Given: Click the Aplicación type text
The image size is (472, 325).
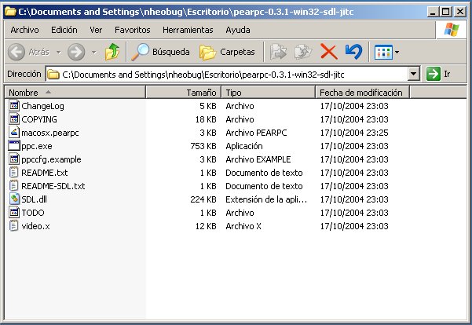Looking at the screenshot, I should click(x=244, y=146).
